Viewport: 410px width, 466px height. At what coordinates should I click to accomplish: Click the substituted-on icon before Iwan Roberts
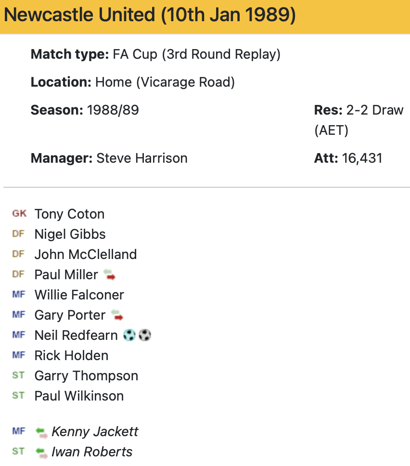pyautogui.click(x=41, y=453)
